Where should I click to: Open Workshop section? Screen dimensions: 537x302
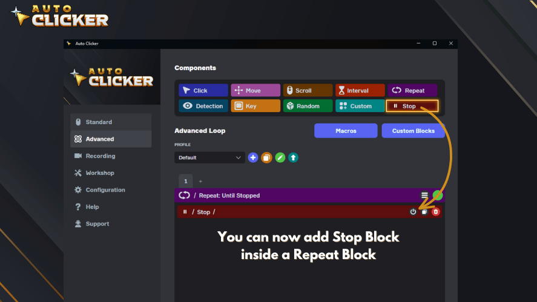pyautogui.click(x=111, y=173)
